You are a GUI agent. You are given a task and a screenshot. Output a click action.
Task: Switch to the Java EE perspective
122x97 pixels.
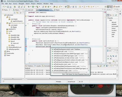116,7
